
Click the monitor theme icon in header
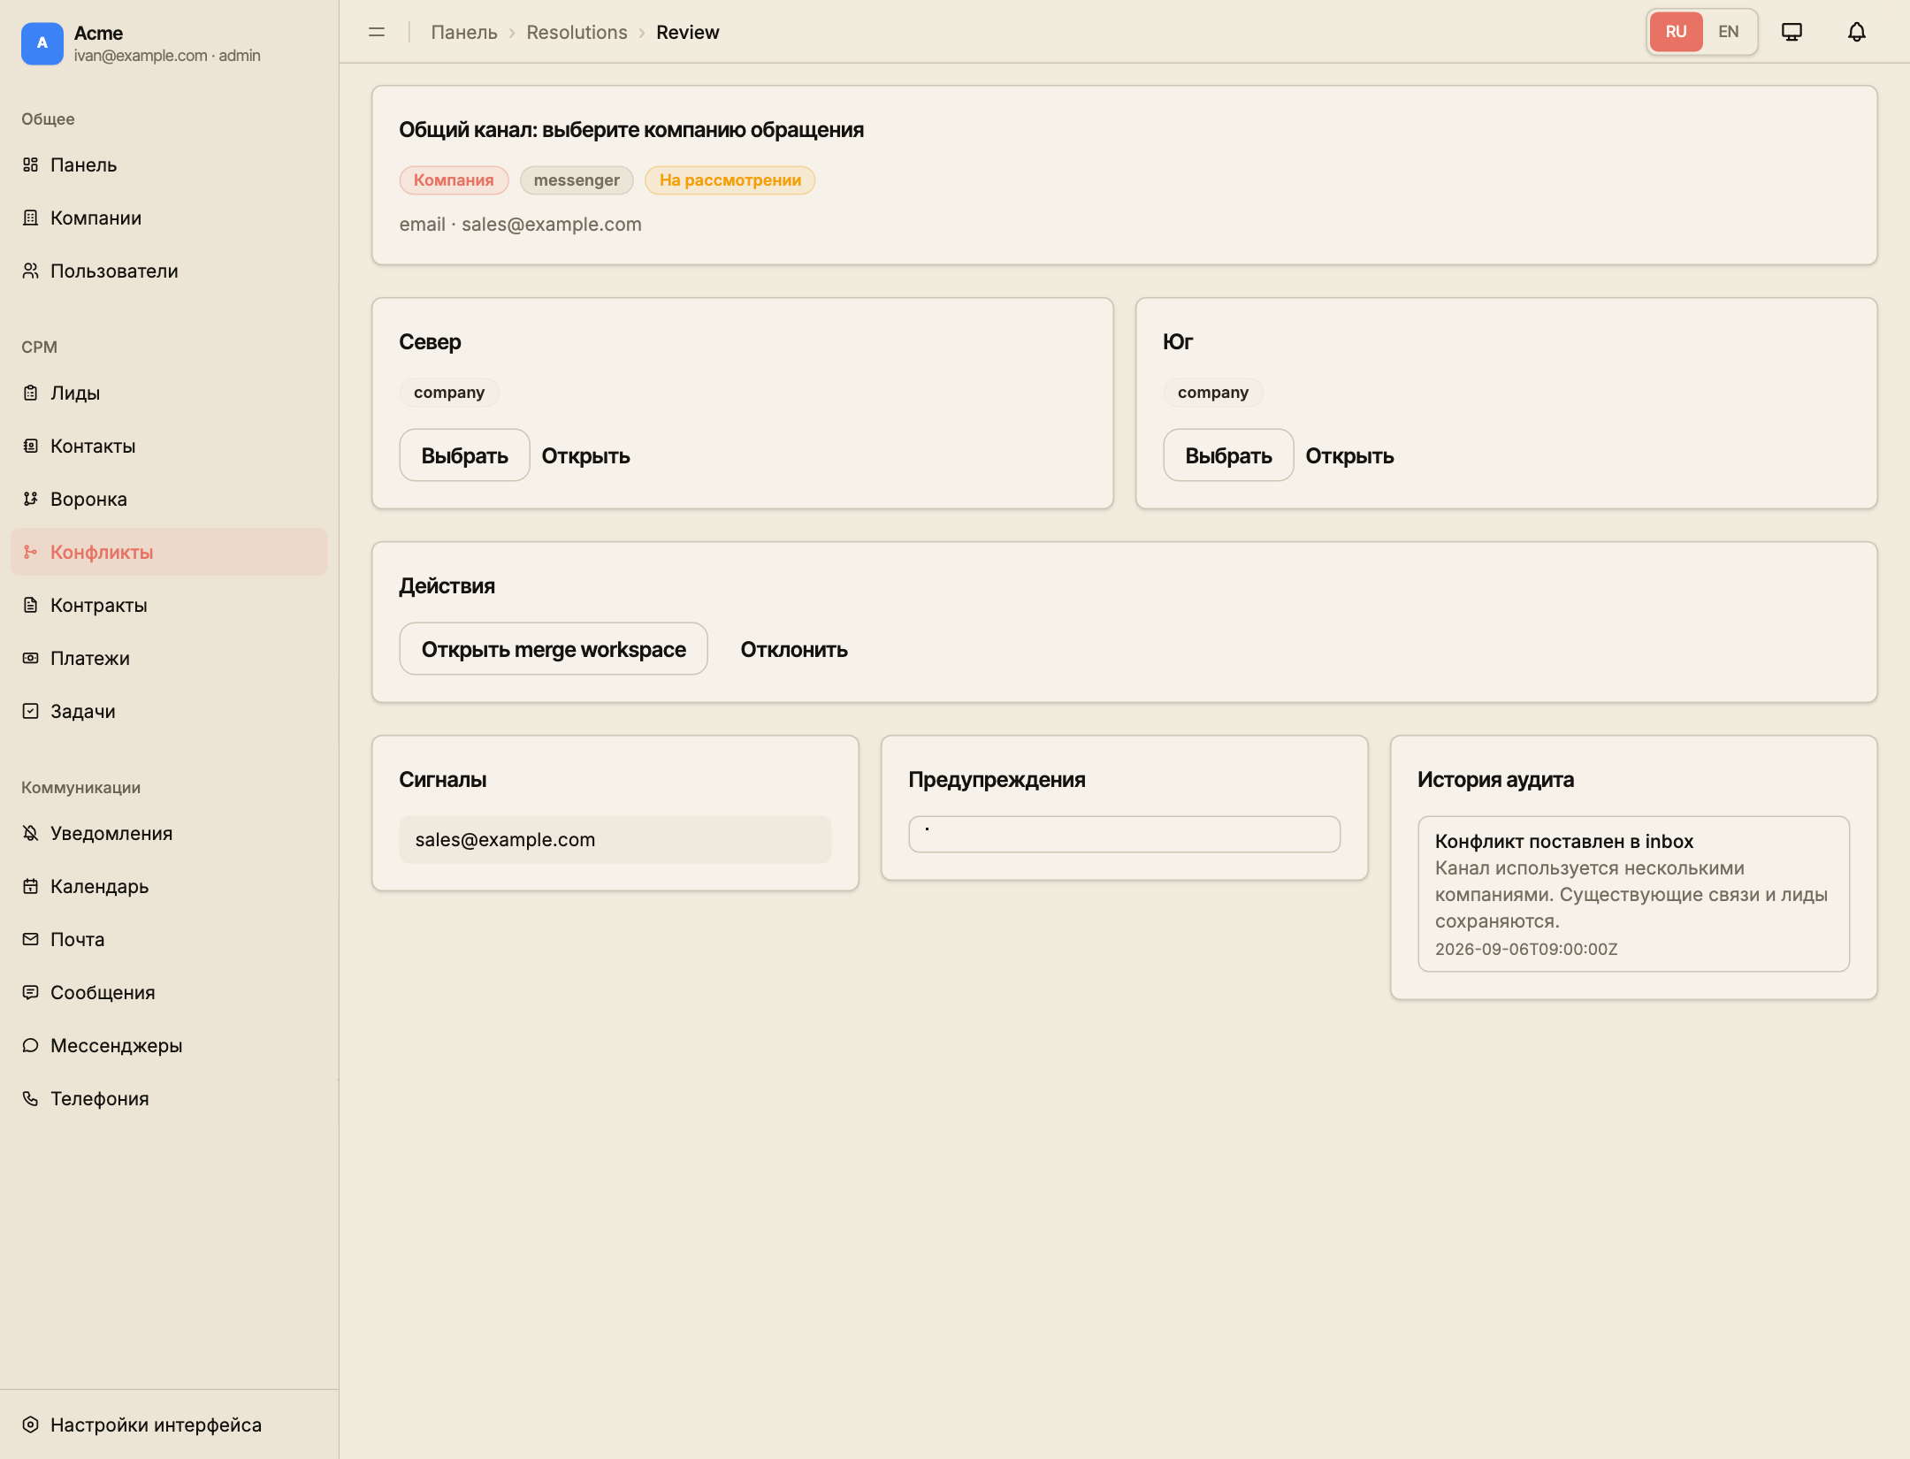[1792, 32]
